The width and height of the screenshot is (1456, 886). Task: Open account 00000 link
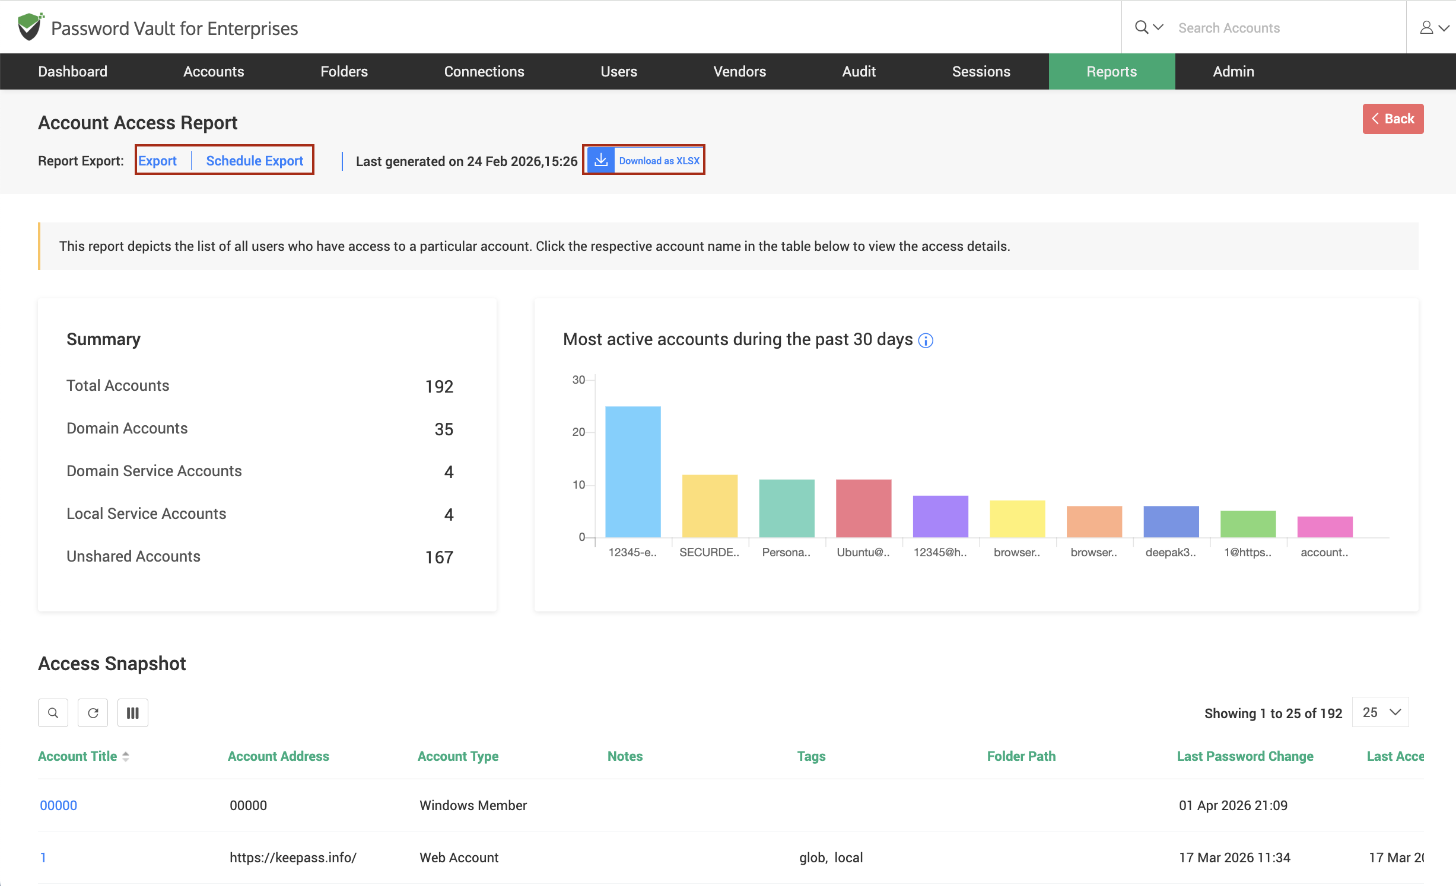pyautogui.click(x=58, y=805)
